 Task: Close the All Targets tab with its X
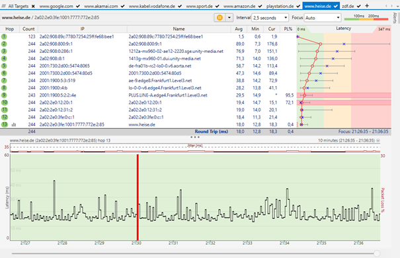(x=33, y=6)
